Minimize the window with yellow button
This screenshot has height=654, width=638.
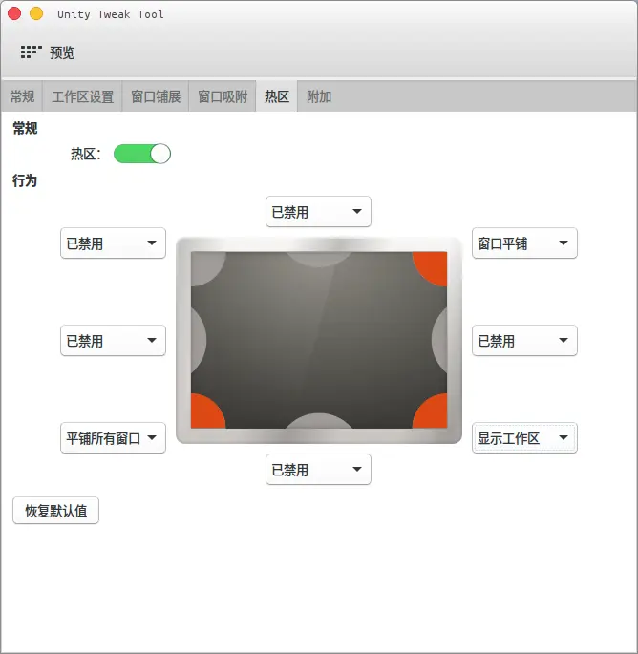(36, 13)
